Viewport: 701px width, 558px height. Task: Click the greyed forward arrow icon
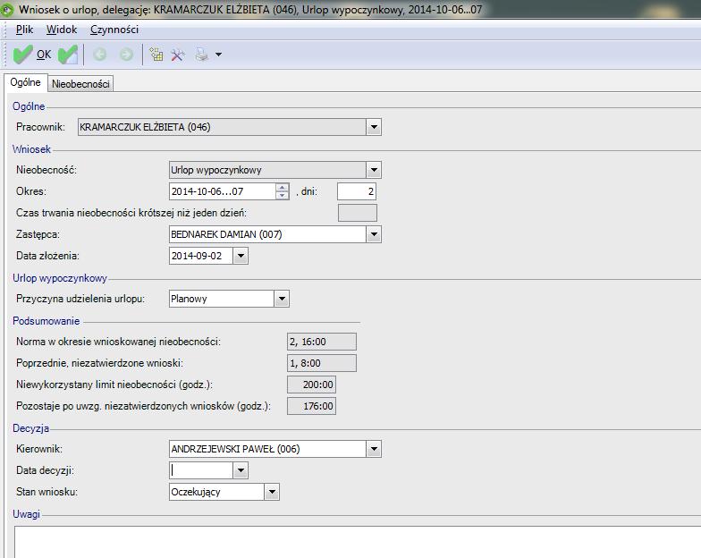127,55
